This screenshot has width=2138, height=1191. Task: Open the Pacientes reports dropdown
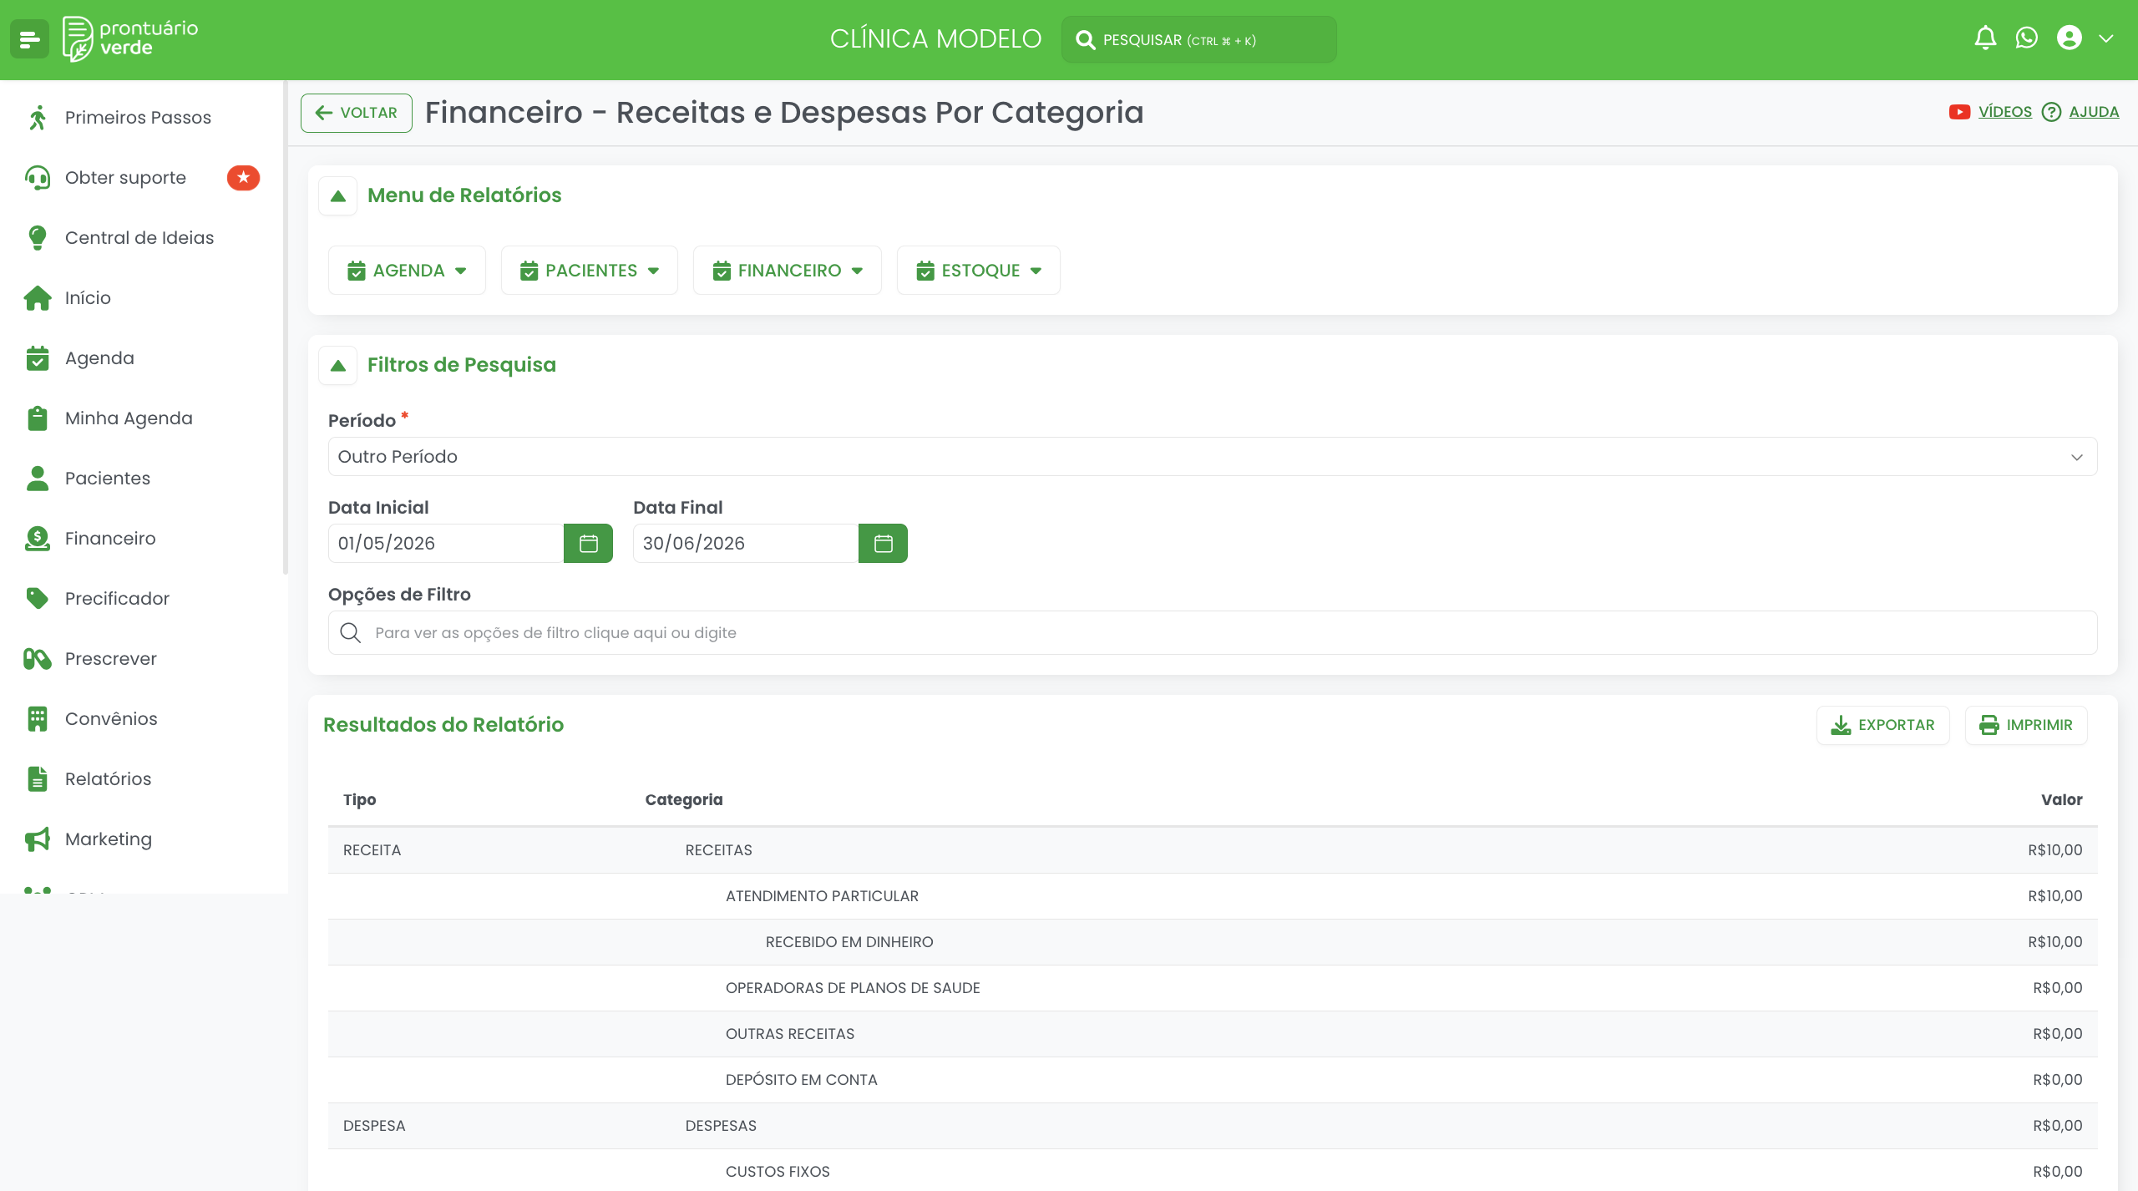pos(589,271)
